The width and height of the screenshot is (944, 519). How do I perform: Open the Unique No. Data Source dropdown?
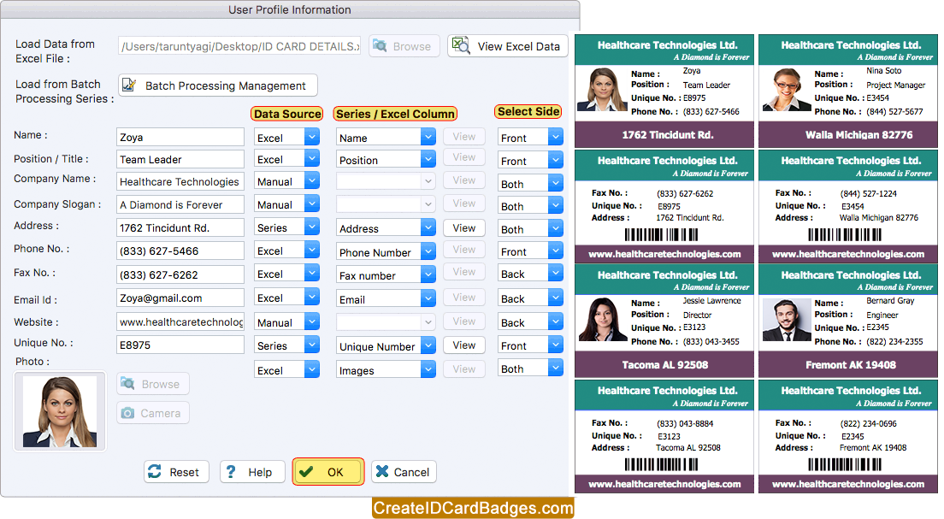click(286, 345)
